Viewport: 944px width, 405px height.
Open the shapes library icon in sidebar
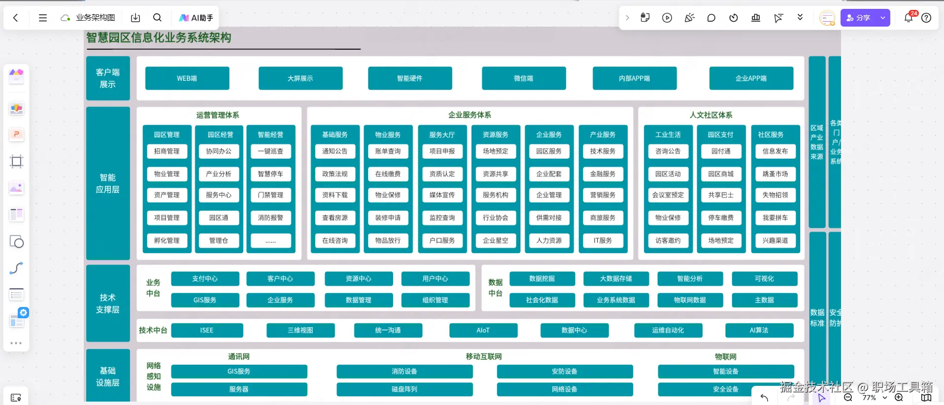click(16, 76)
